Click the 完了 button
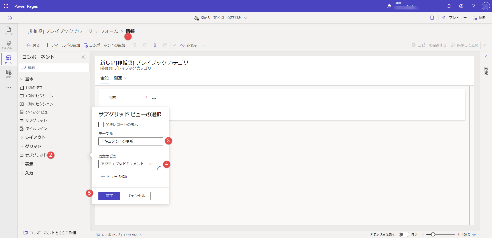 pos(109,196)
